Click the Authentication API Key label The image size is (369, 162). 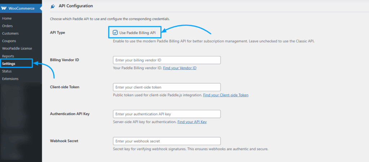(70, 114)
